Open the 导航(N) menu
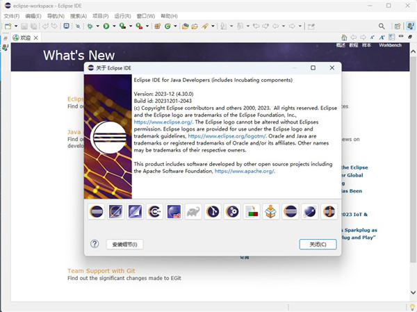Image resolution: width=417 pixels, height=312 pixels. coord(56,16)
